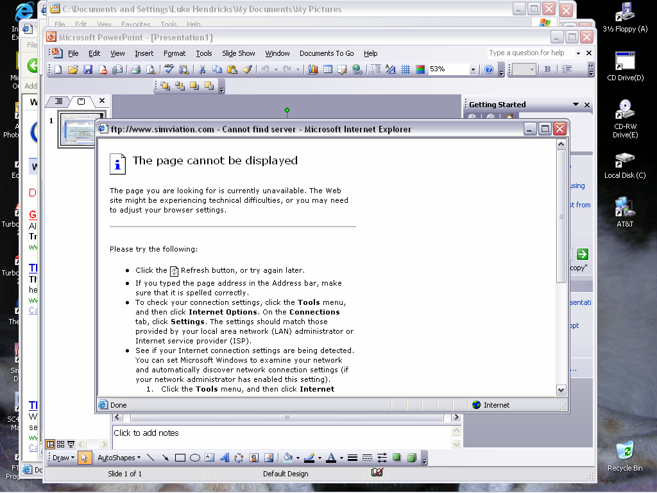Insert Picture from File icon
The width and height of the screenshot is (657, 493).
point(269,458)
